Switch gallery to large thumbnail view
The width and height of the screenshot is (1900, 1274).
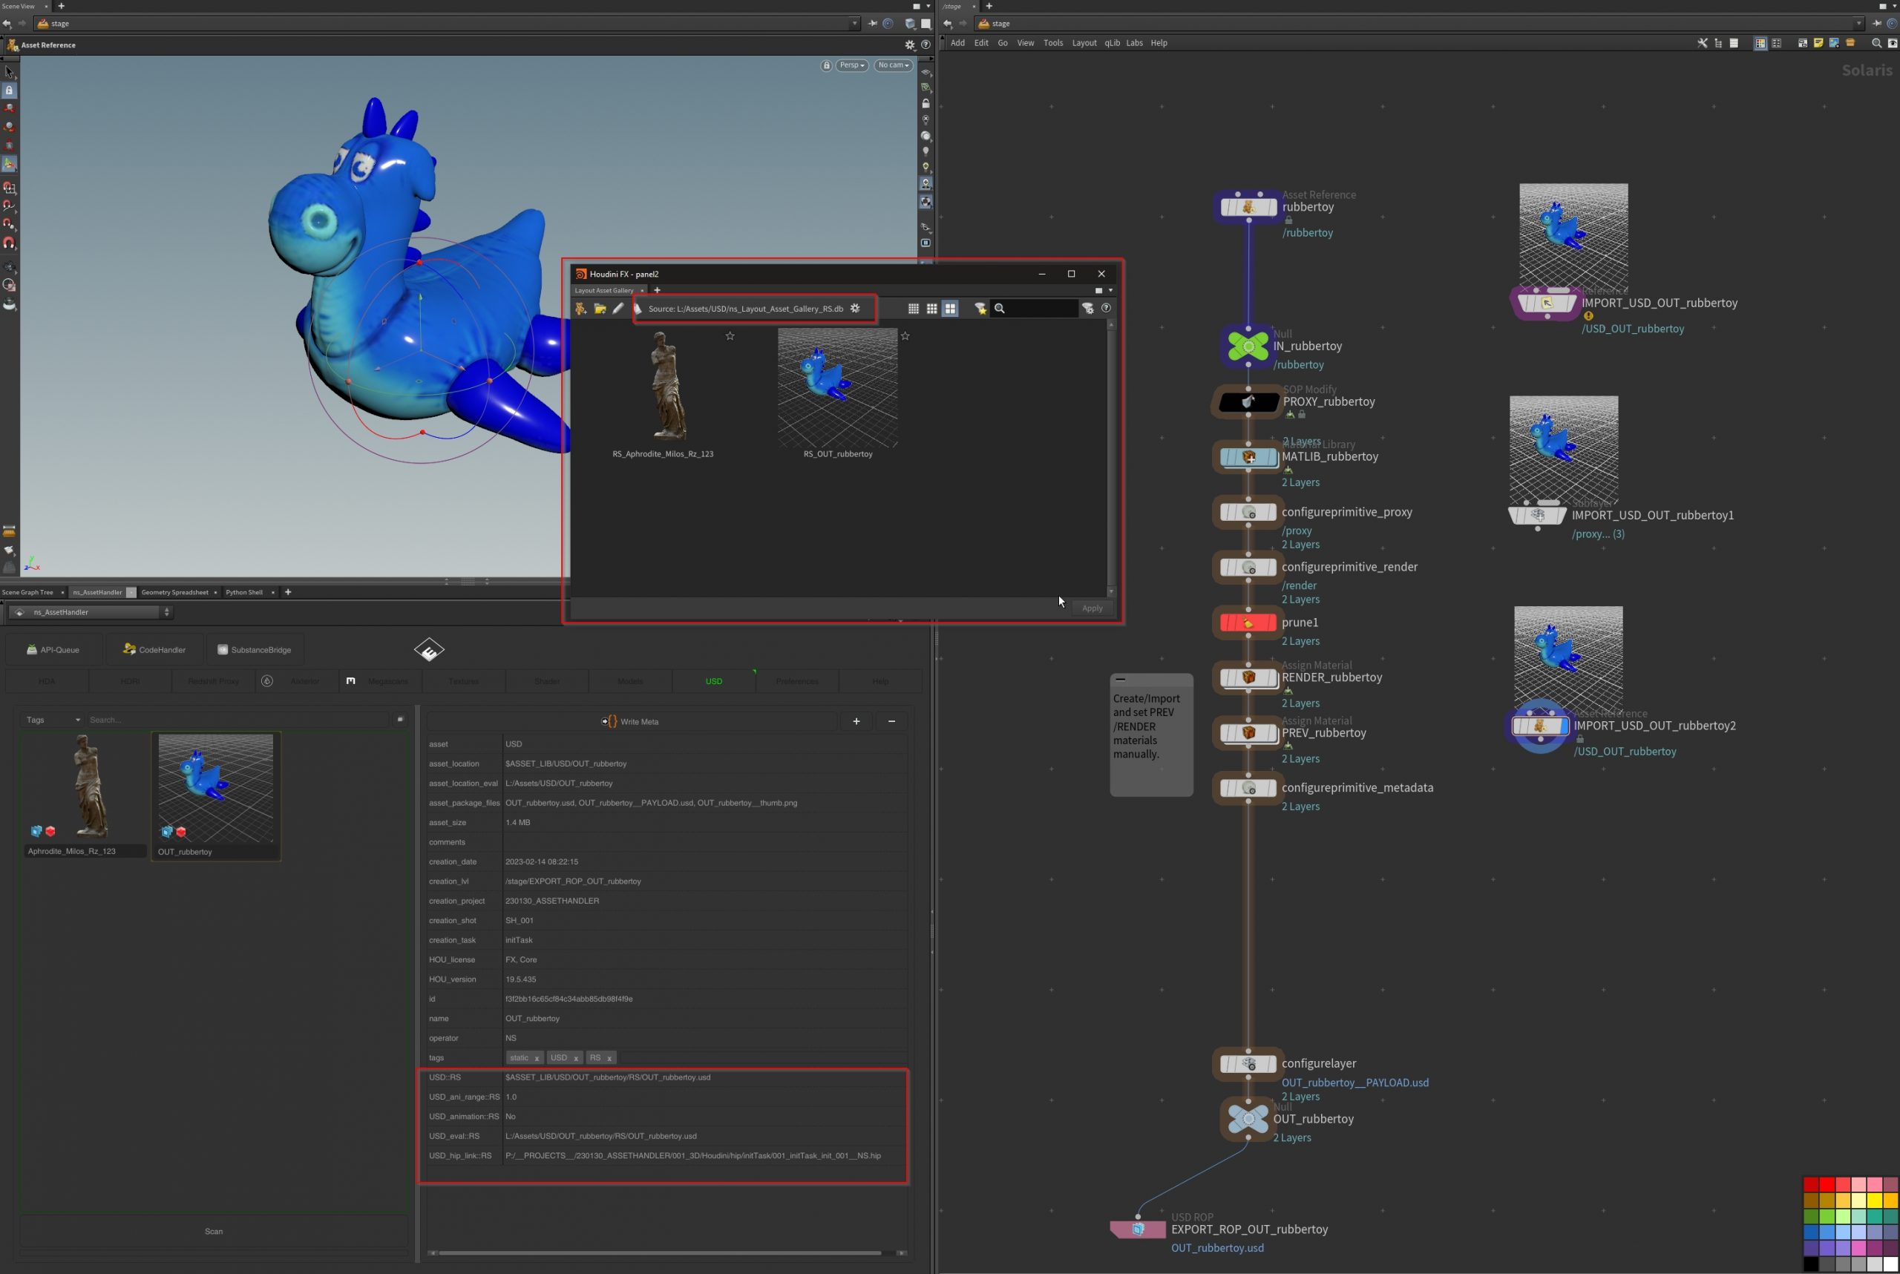coord(950,309)
